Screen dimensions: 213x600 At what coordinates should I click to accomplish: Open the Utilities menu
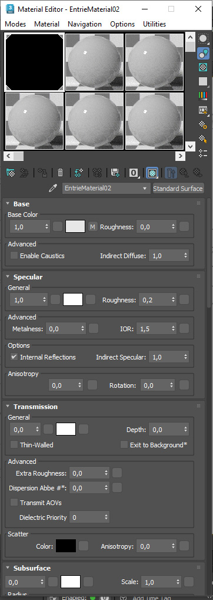[154, 24]
